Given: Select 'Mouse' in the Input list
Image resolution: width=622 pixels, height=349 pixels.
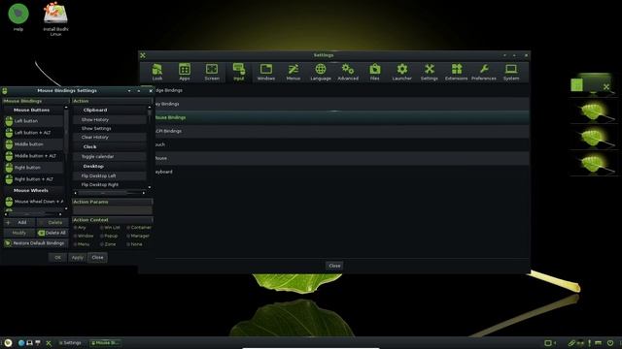Looking at the screenshot, I should [x=342, y=158].
